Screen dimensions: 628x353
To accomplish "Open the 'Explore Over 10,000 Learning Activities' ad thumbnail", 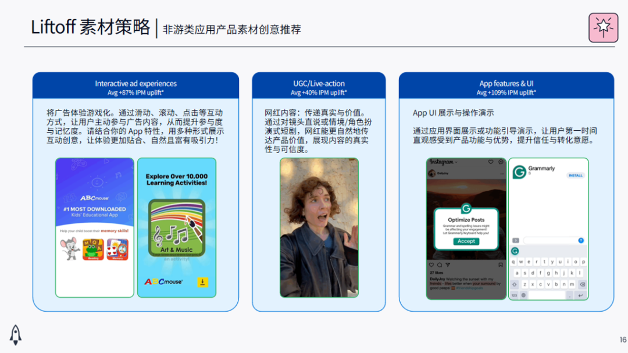I will pyautogui.click(x=177, y=227).
